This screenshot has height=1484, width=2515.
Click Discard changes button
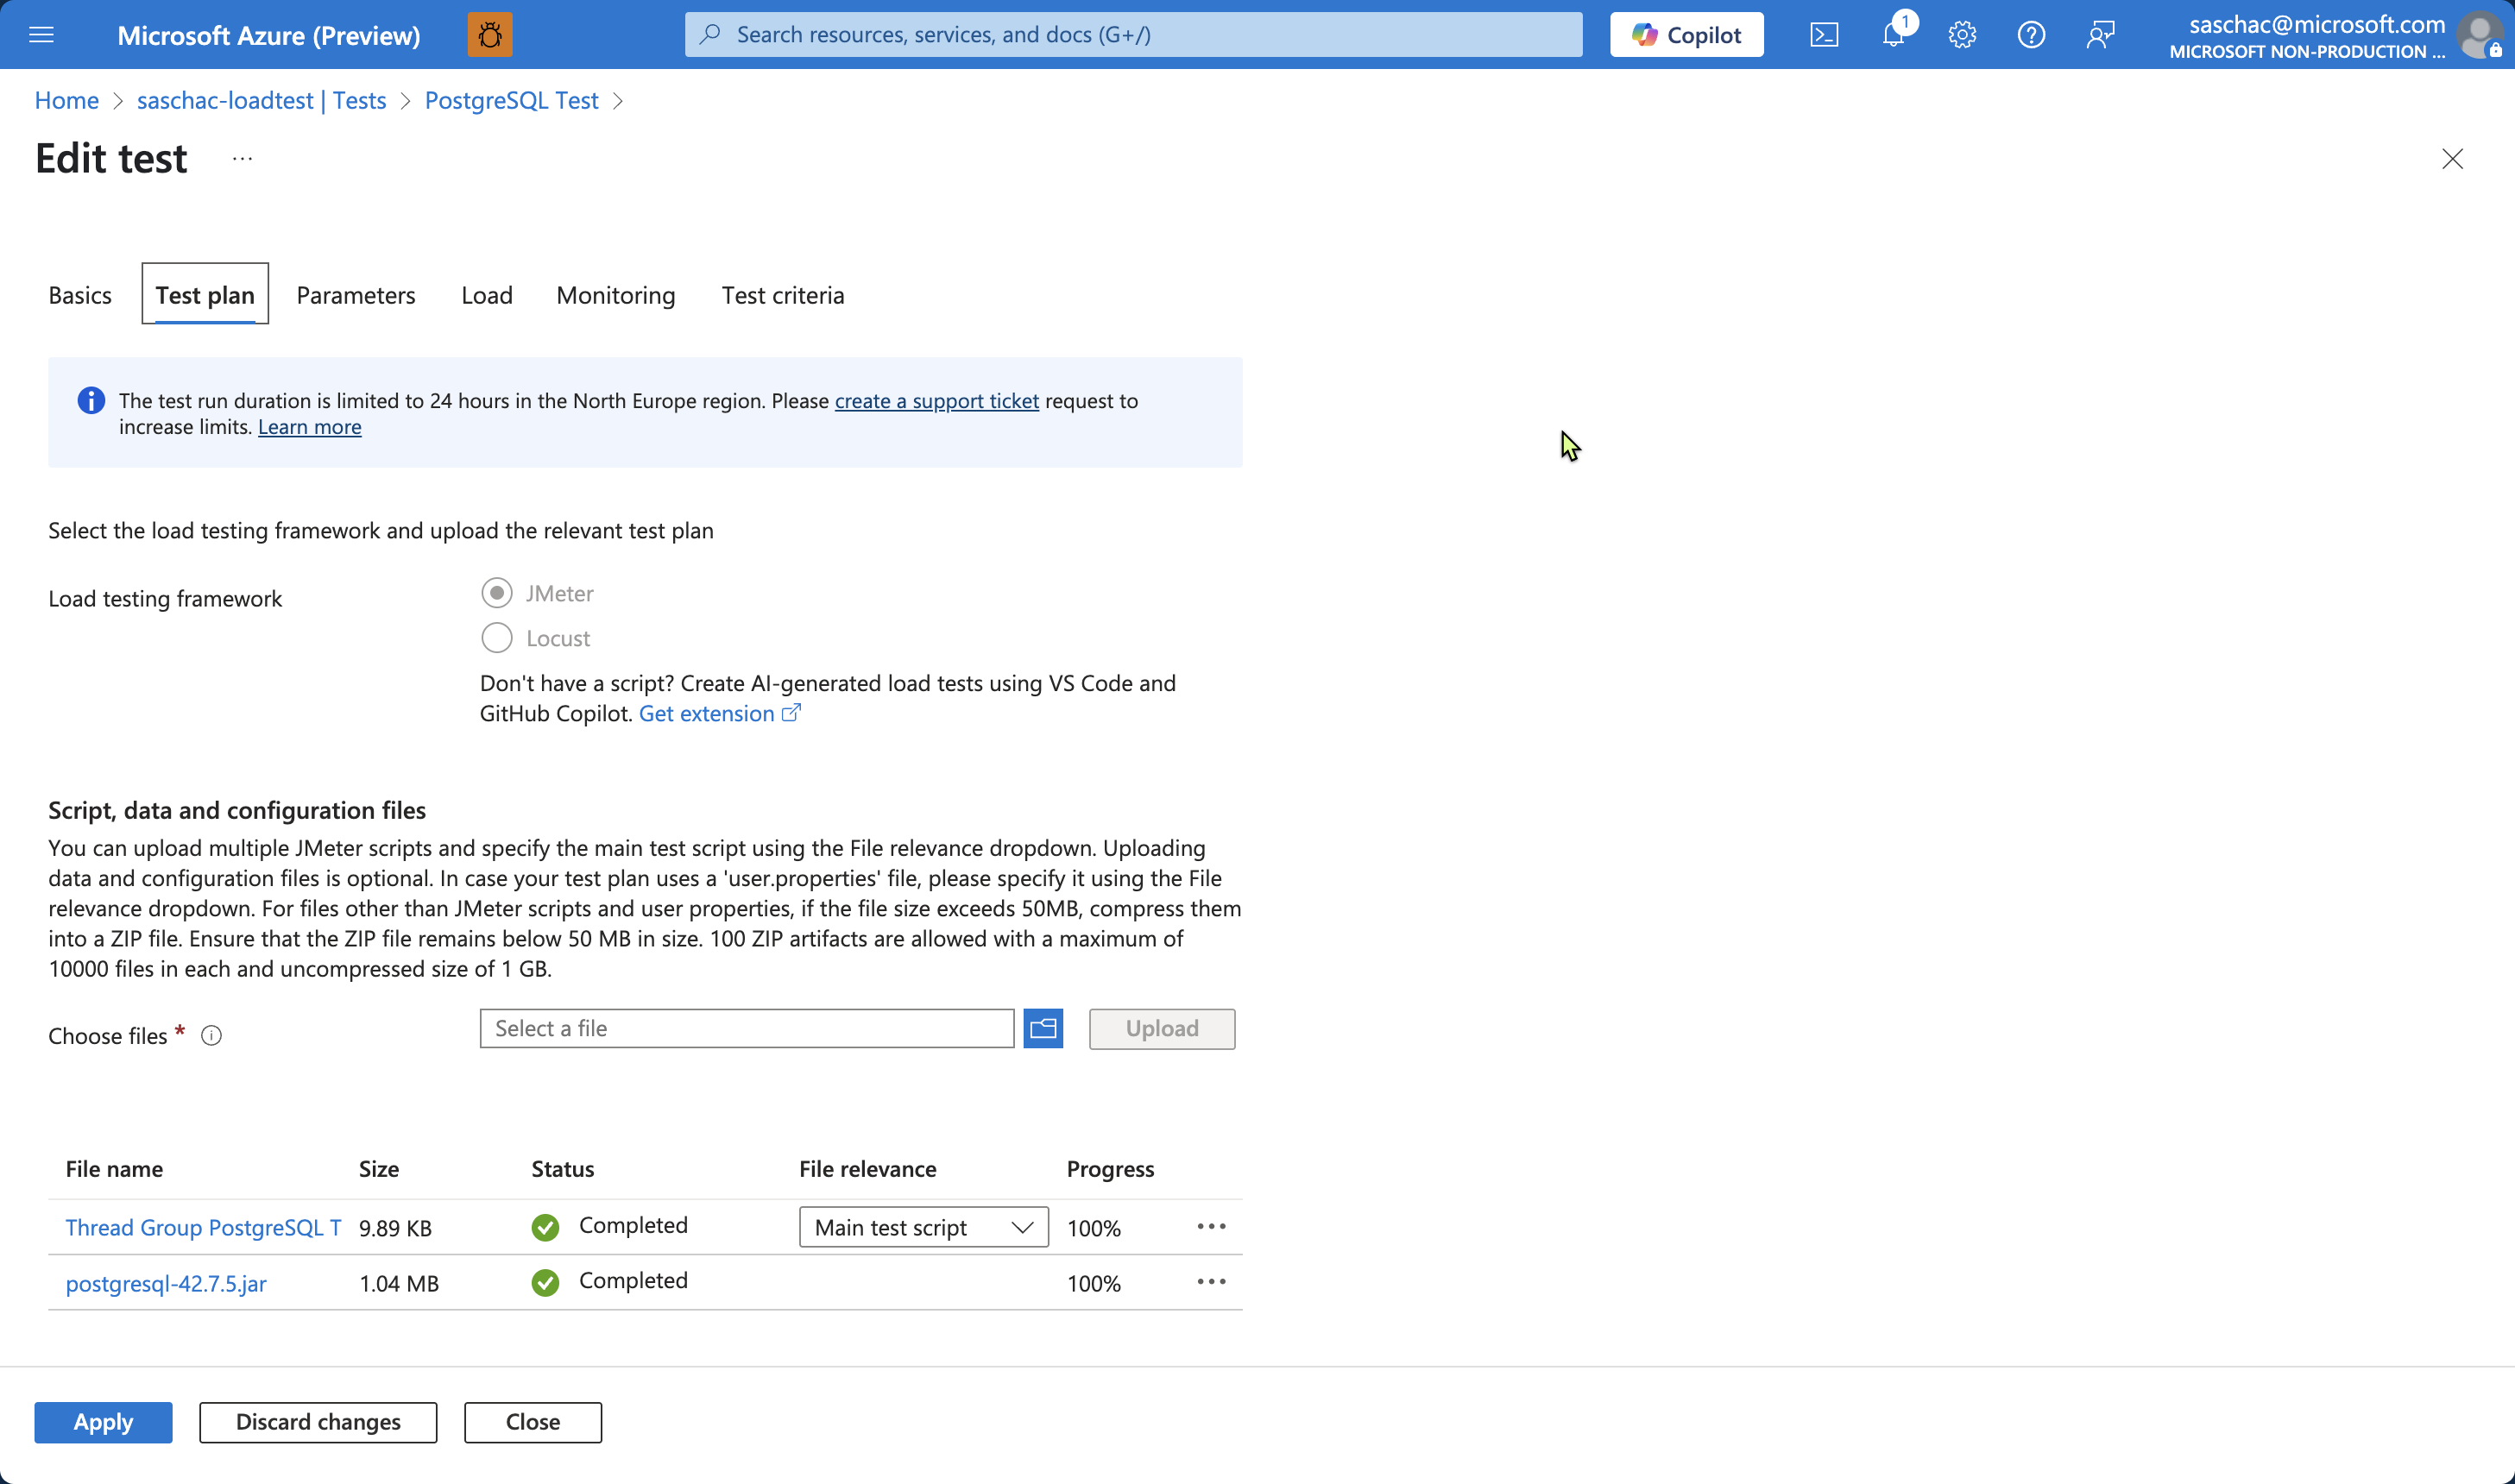pyautogui.click(x=318, y=1422)
